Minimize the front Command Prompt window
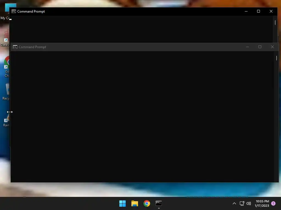The width and height of the screenshot is (281, 210). coord(248,47)
